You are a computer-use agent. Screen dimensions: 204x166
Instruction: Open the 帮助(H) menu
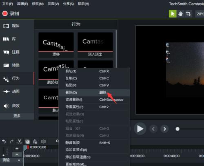pos(83,4)
